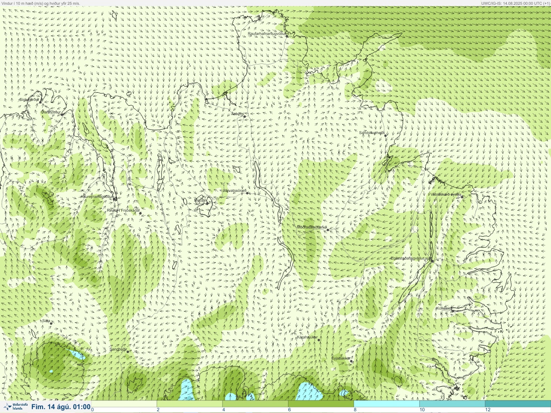Click the legend value '8'
The width and height of the screenshot is (551, 413).
click(355, 410)
